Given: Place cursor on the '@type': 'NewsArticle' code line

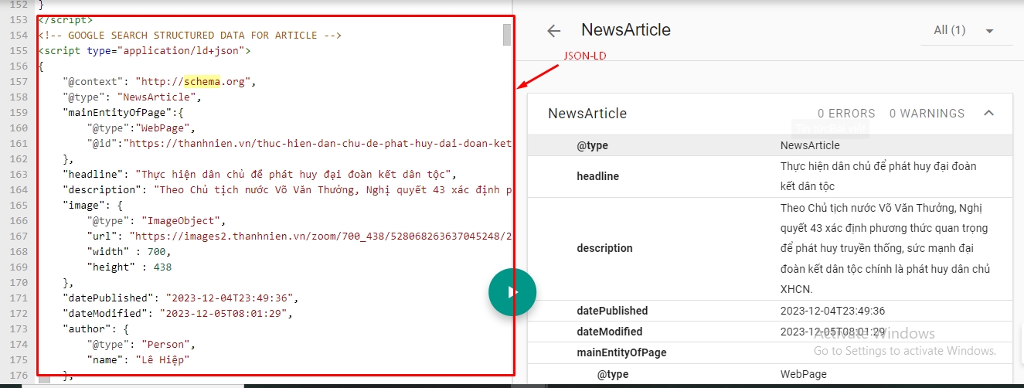Looking at the screenshot, I should coord(132,97).
